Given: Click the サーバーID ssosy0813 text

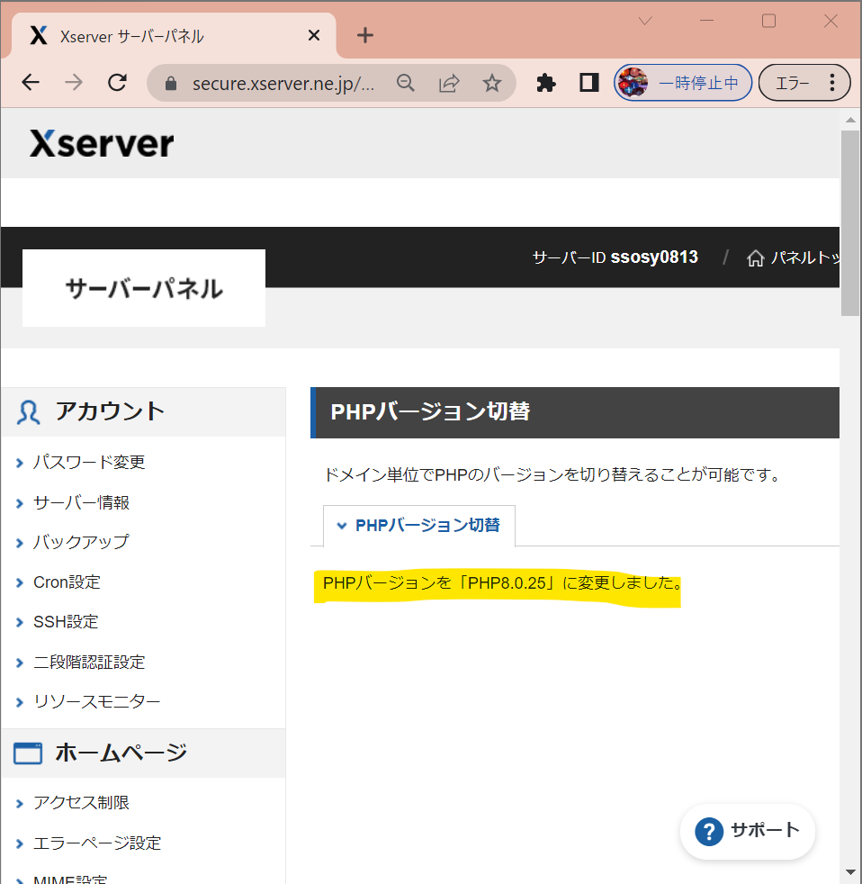Looking at the screenshot, I should tap(615, 257).
